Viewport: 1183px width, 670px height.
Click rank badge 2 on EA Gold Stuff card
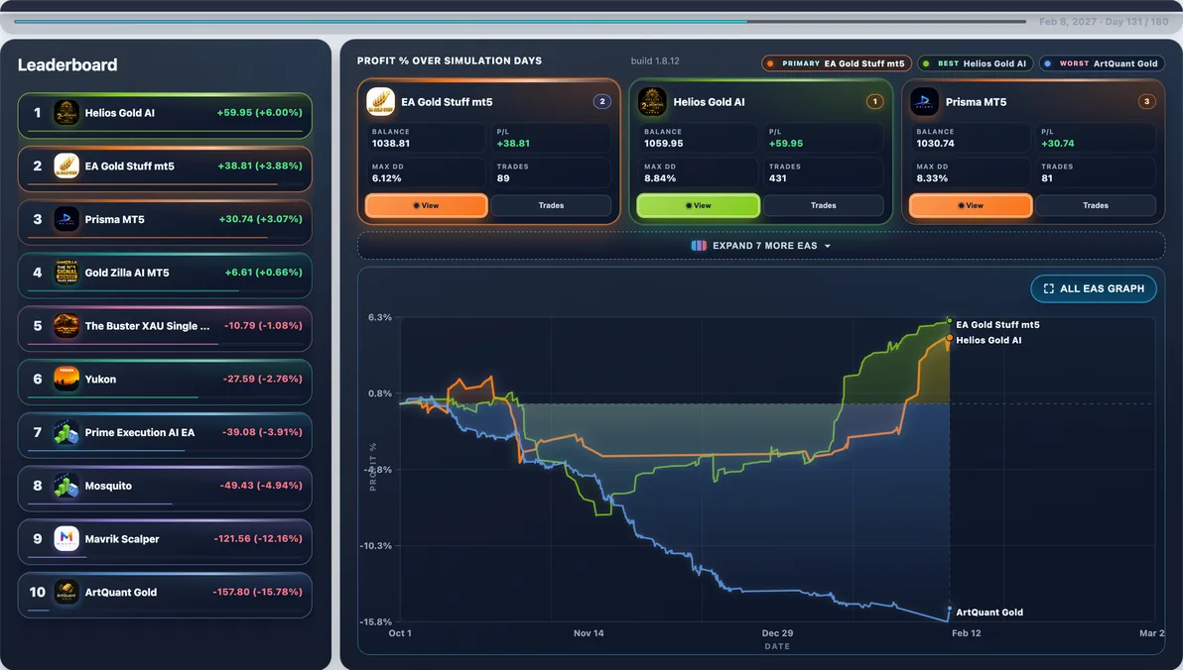point(602,102)
